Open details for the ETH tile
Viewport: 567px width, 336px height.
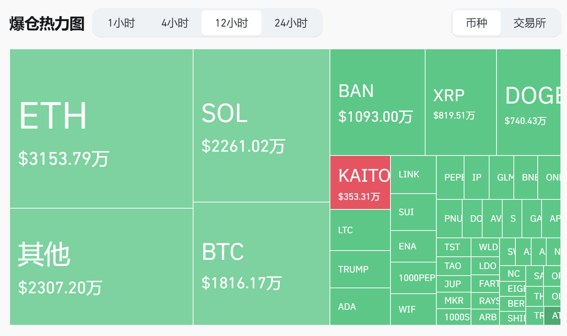(100, 127)
